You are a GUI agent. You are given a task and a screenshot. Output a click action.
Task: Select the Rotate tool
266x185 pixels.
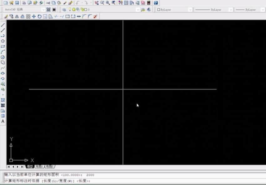(39, 17)
